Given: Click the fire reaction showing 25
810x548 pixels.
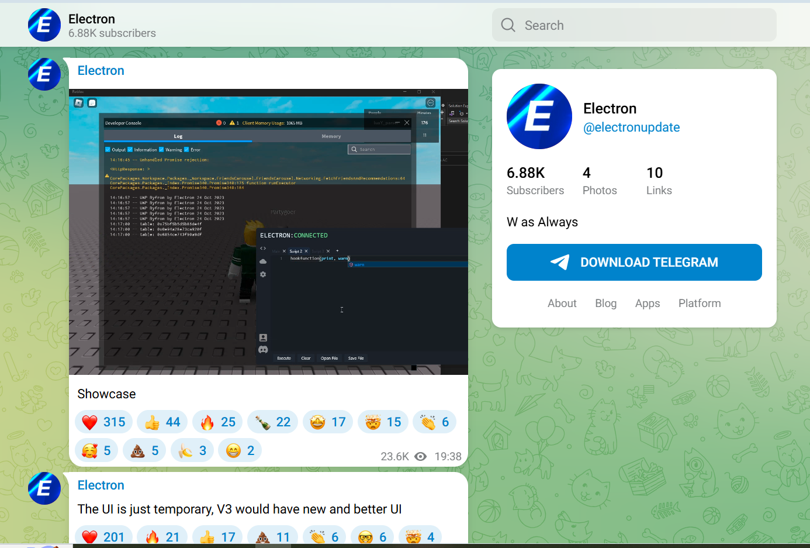Looking at the screenshot, I should click(217, 422).
